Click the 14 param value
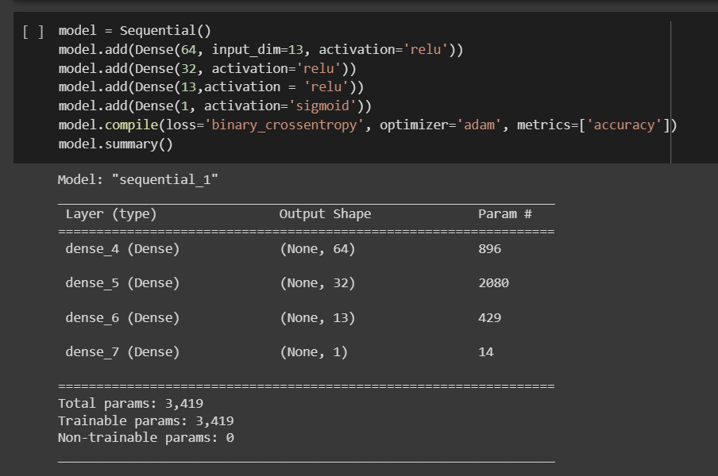 [x=486, y=352]
